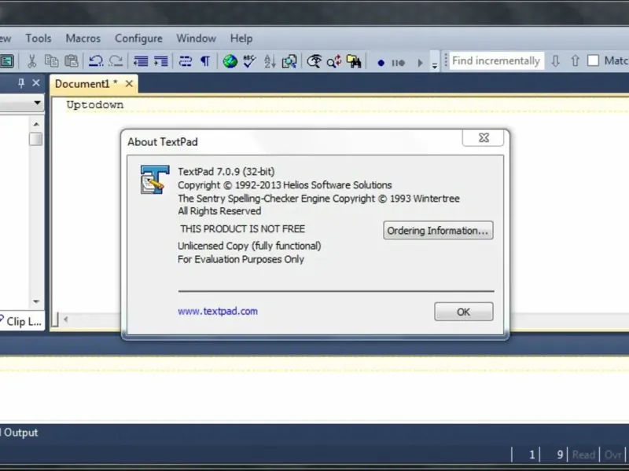Viewport: 629px width, 471px height.
Task: Close the left side panel
Action: [x=36, y=83]
